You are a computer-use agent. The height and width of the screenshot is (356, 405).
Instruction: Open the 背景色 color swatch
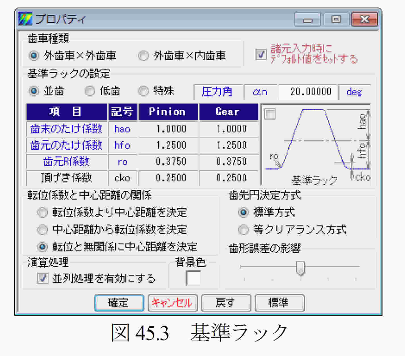pyautogui.click(x=194, y=278)
